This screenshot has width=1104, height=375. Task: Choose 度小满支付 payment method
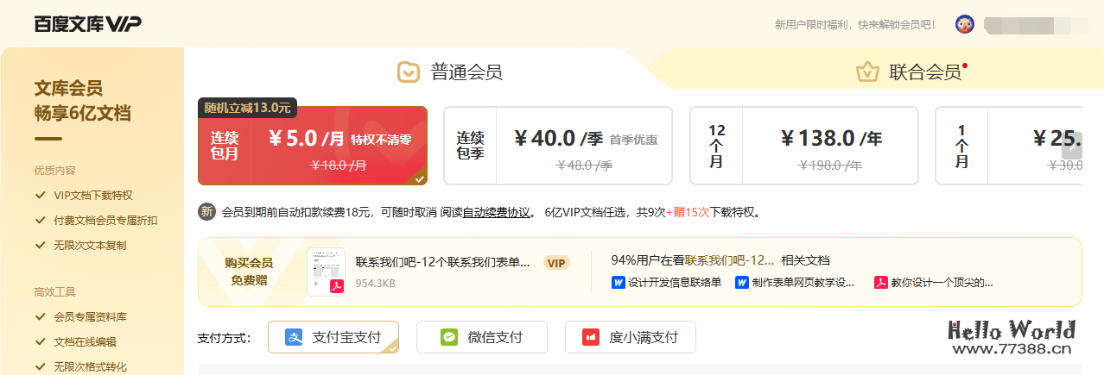(x=631, y=337)
